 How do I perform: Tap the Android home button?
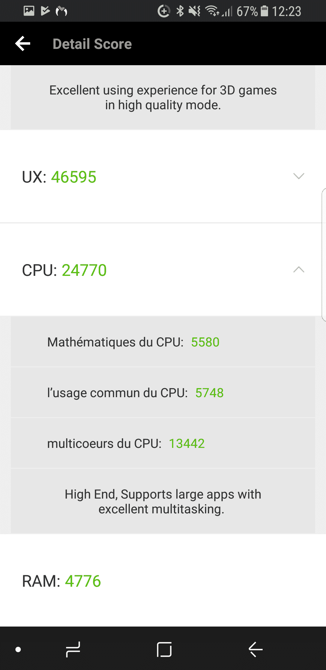point(164,649)
